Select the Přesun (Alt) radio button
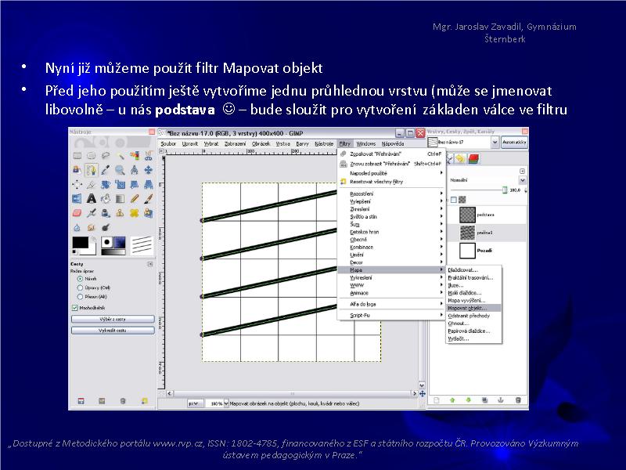 pyautogui.click(x=80, y=297)
